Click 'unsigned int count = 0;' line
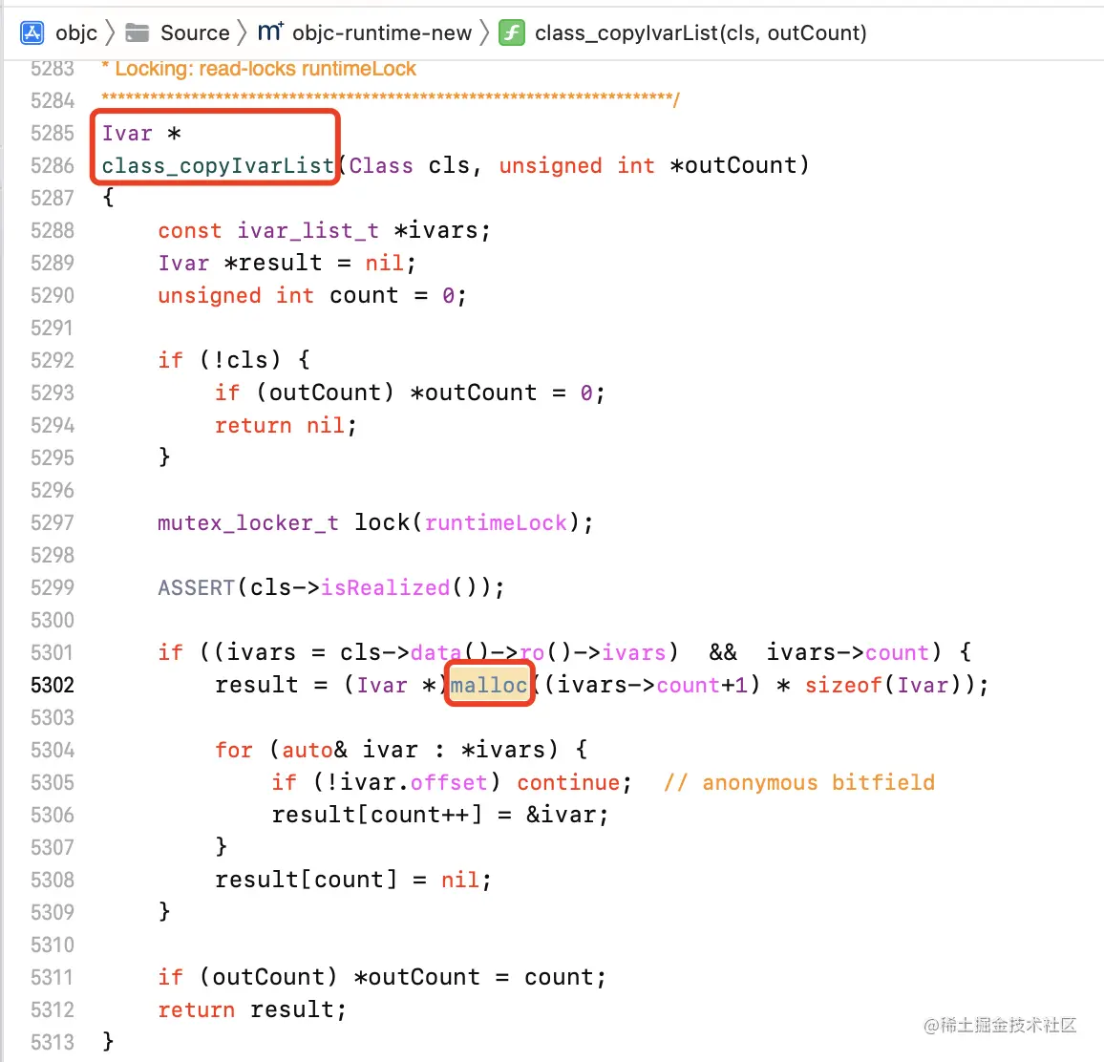 [x=312, y=295]
